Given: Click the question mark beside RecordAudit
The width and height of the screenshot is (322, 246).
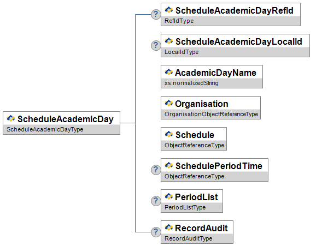Looking at the screenshot, I should pyautogui.click(x=156, y=232).
